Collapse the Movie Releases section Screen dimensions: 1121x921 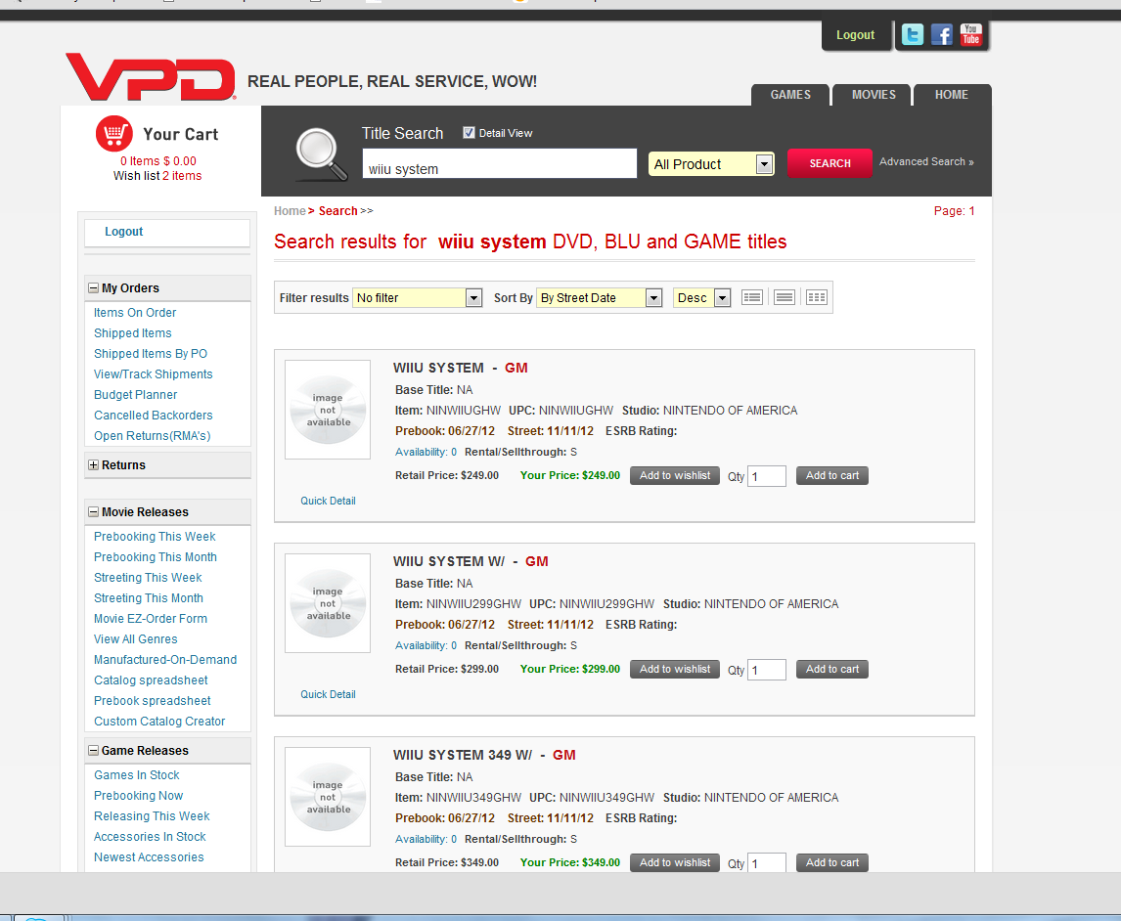point(93,512)
